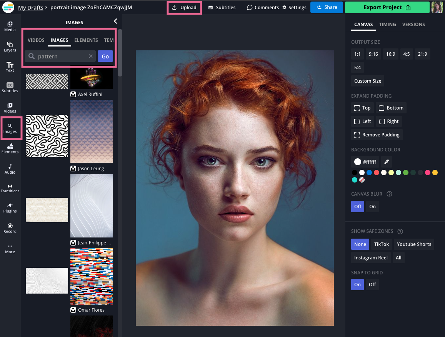
Task: Turn Snap to Grid Off
Action: coord(372,284)
